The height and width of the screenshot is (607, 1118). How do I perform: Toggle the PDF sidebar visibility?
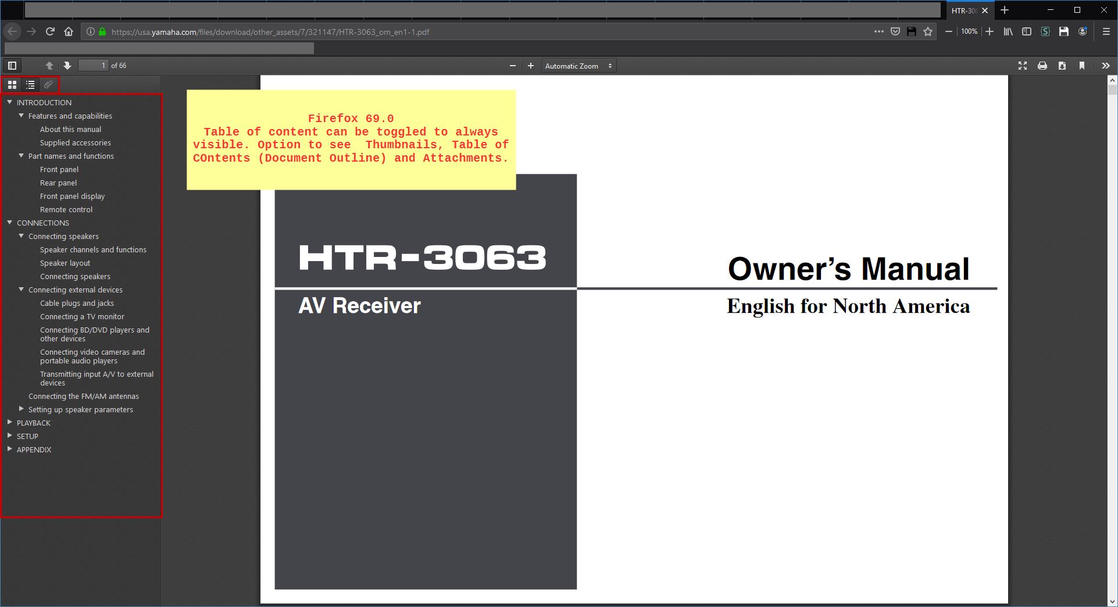pos(12,65)
